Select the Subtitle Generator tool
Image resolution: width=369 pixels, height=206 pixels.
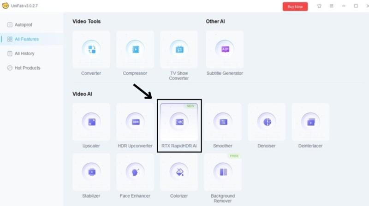(x=225, y=50)
